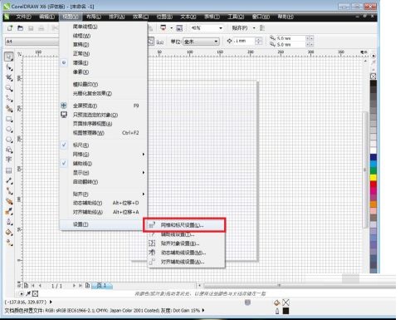Open the 40% zoom level dropdown
Viewport: 415px width, 320px height.
(x=221, y=28)
